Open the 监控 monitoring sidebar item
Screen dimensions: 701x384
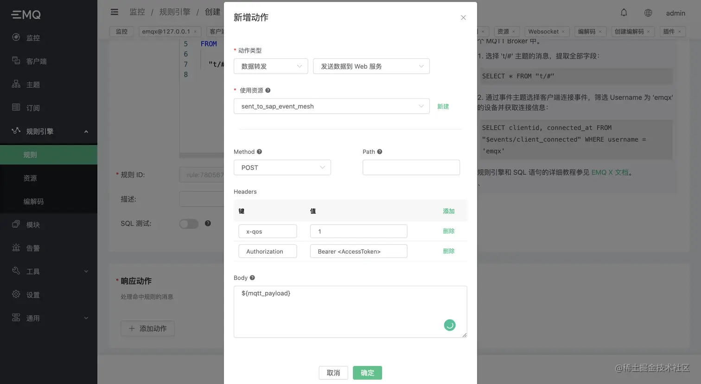click(x=49, y=38)
